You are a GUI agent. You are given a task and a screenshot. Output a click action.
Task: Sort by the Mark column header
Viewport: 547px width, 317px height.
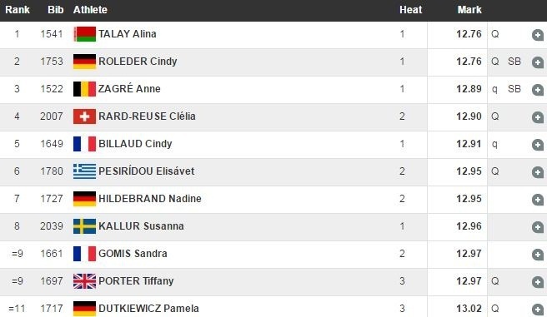469,10
